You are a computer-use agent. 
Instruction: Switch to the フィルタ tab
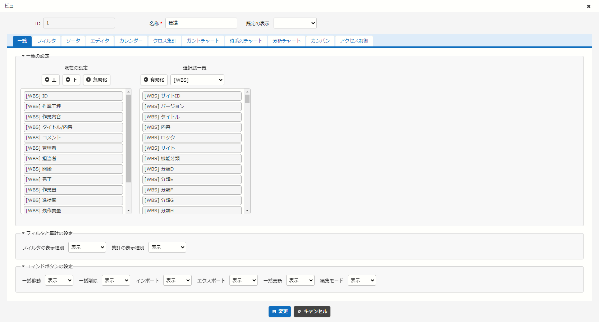tap(46, 41)
